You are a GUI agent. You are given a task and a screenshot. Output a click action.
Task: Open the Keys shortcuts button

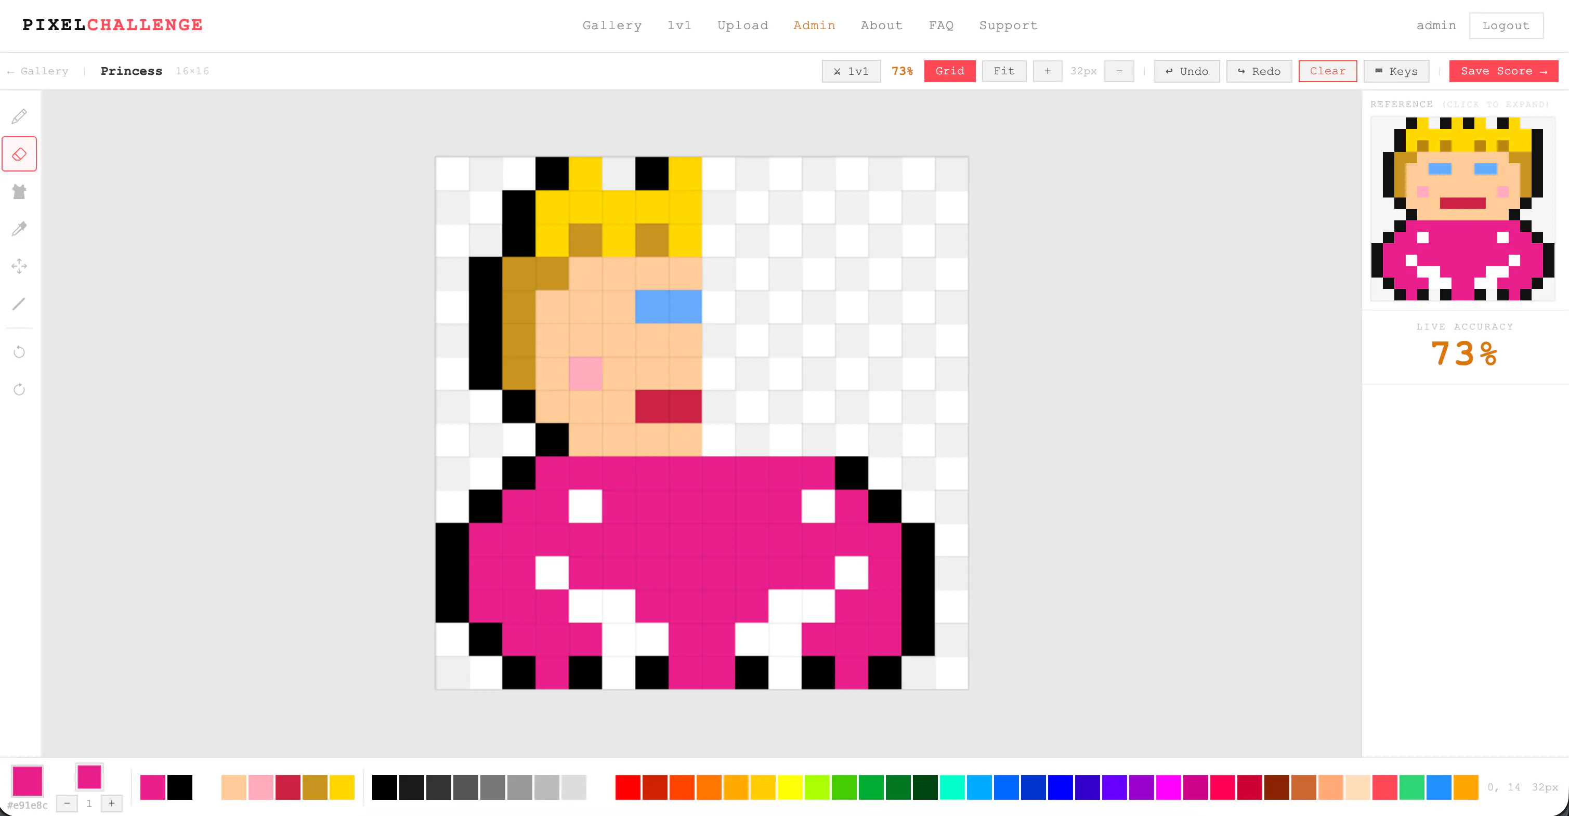[x=1396, y=71]
